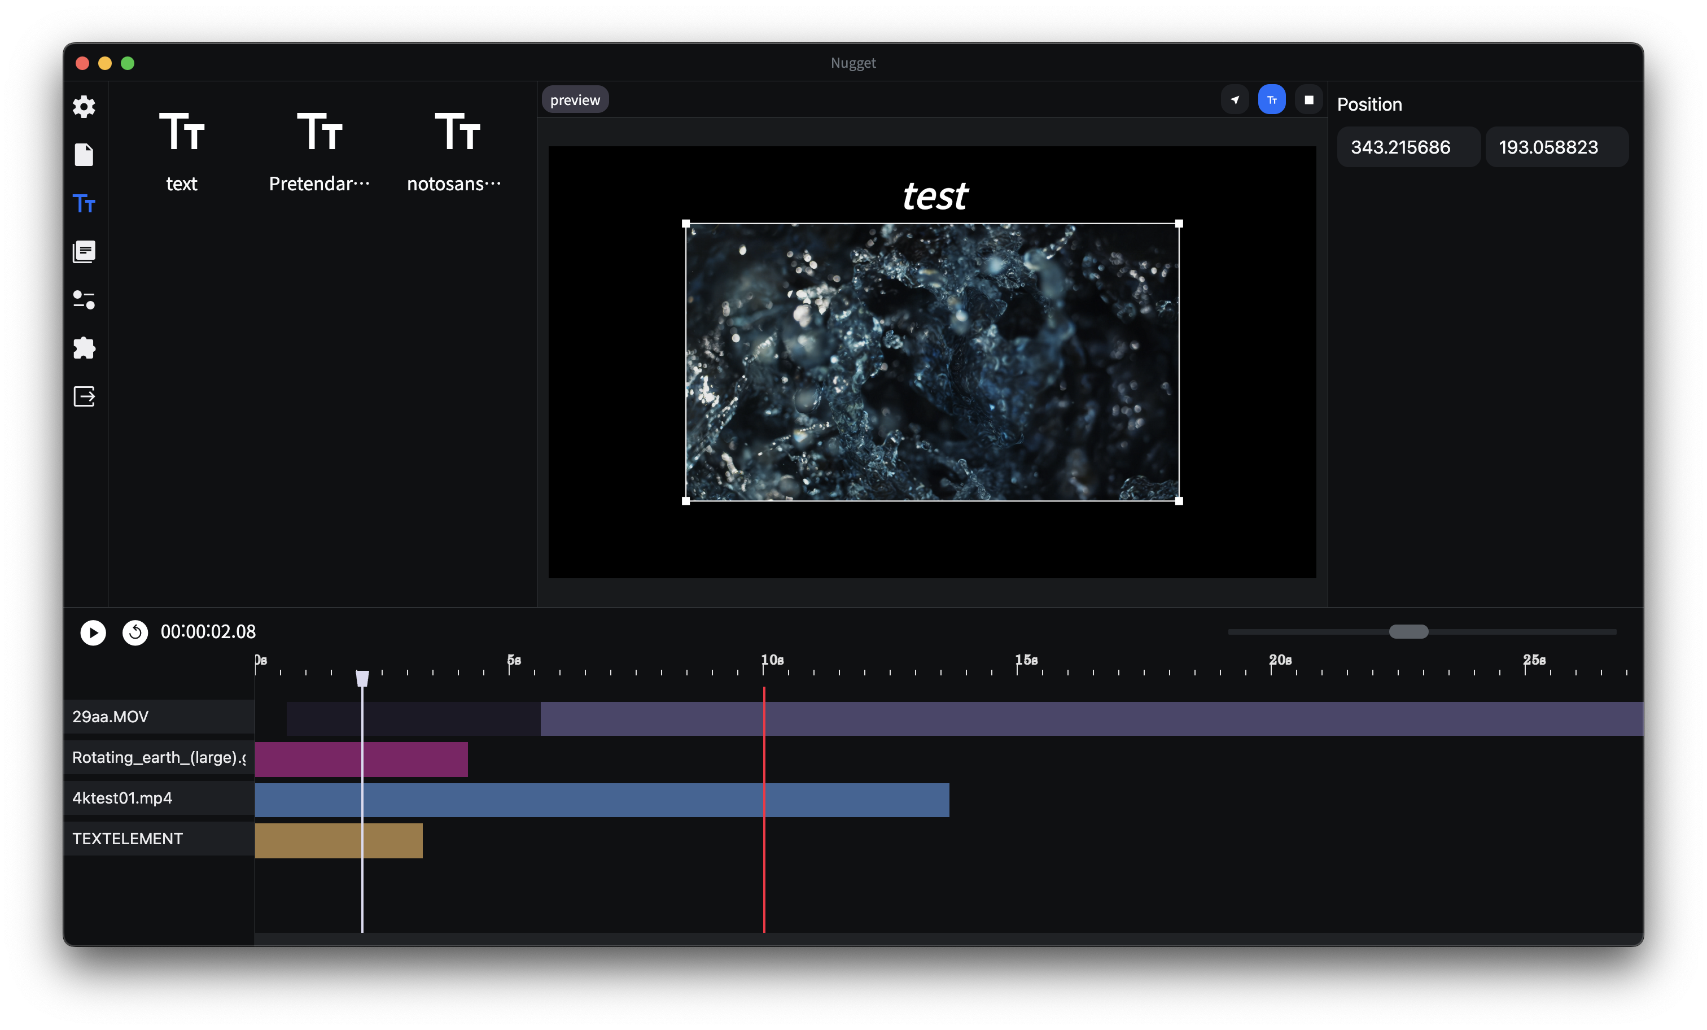Select the tan TEXTELEMENT clip bar
The image size is (1707, 1030).
coord(339,841)
